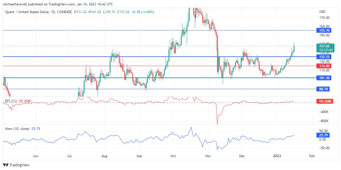This screenshot has height=170, width=341.
Task: Click the open price value O131.32
Action: pos(80,12)
